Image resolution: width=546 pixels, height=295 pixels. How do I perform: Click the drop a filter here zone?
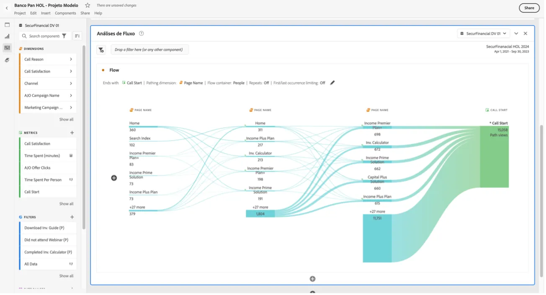(149, 50)
